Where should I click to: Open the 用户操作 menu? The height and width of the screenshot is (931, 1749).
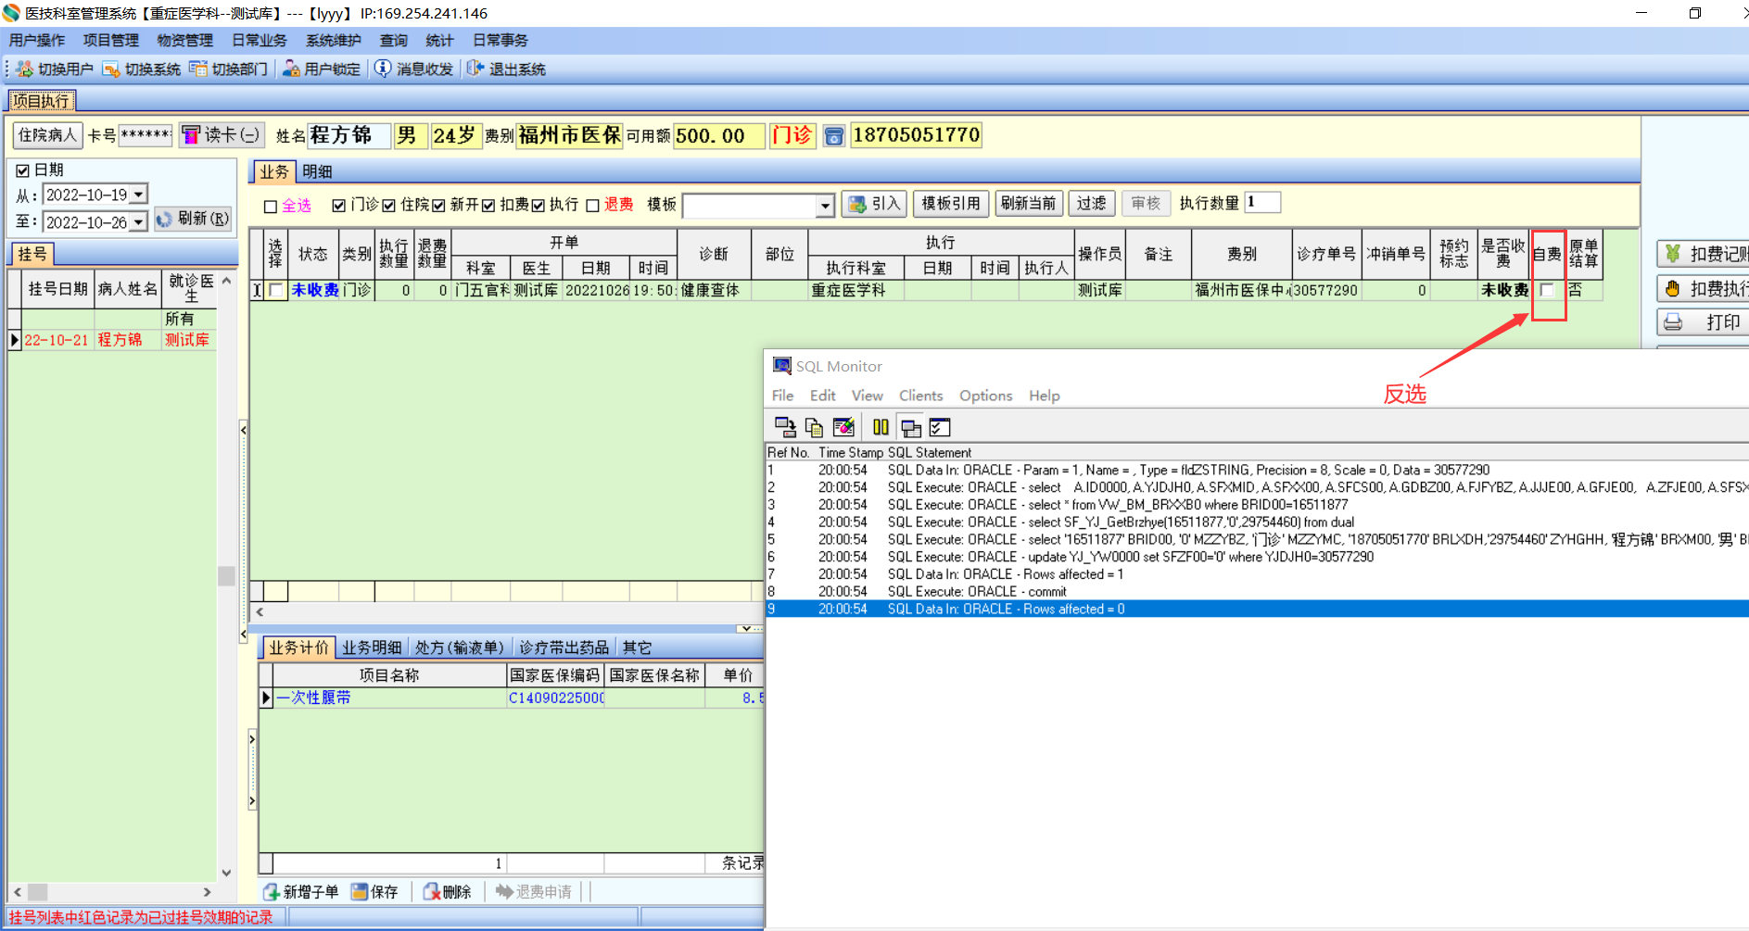(x=37, y=41)
